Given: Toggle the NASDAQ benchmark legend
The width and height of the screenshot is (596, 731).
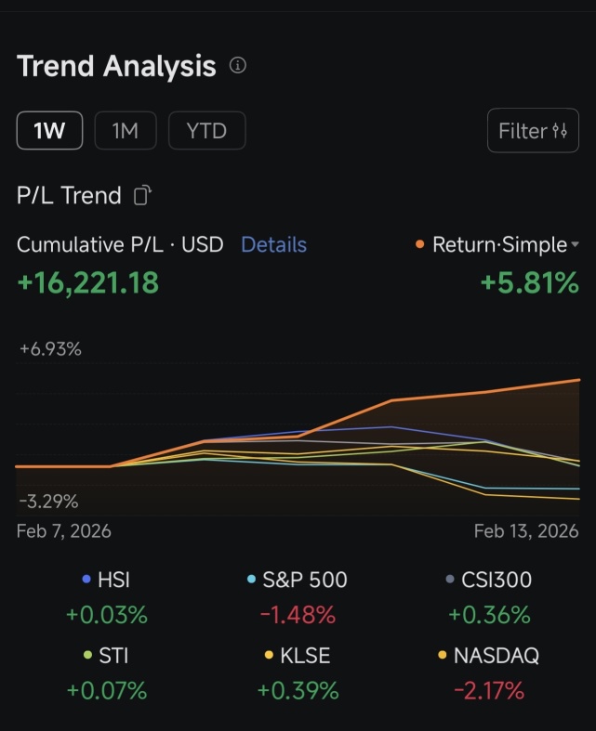Looking at the screenshot, I should coord(489,656).
